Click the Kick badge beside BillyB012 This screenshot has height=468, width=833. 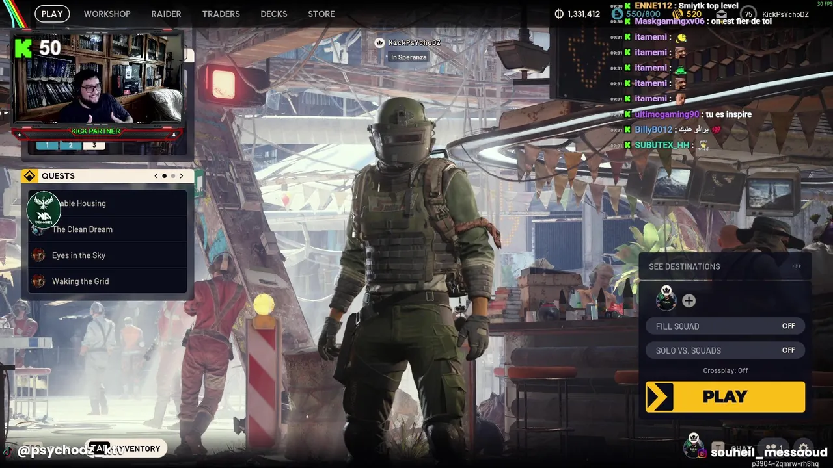[x=628, y=130]
